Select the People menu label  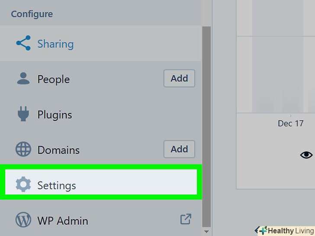pos(54,80)
